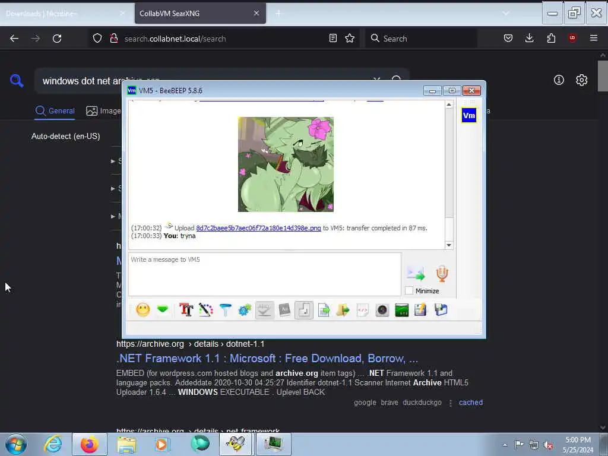Open the Firefox downloads panel

click(x=529, y=38)
